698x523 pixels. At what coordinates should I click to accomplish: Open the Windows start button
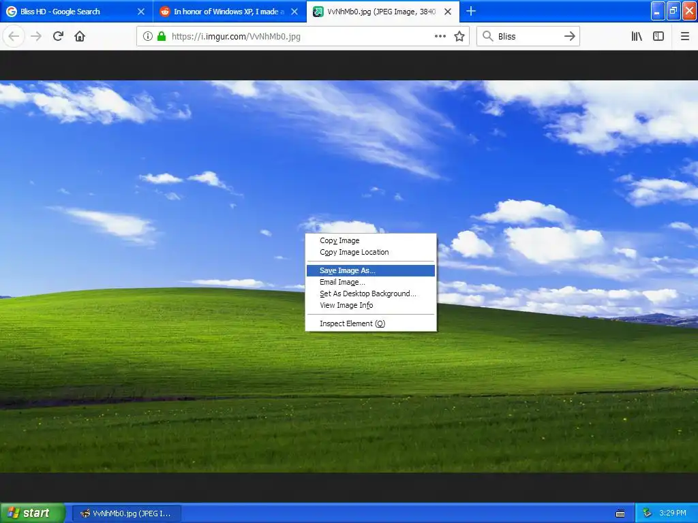point(33,513)
